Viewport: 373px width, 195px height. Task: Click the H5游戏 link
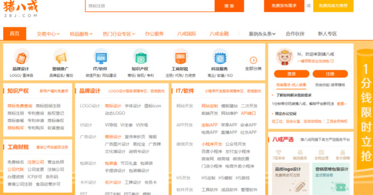tap(242, 178)
